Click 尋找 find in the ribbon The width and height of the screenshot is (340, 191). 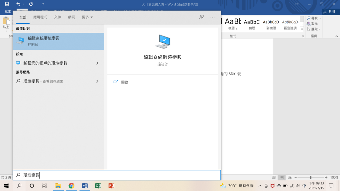pyautogui.click(x=312, y=18)
